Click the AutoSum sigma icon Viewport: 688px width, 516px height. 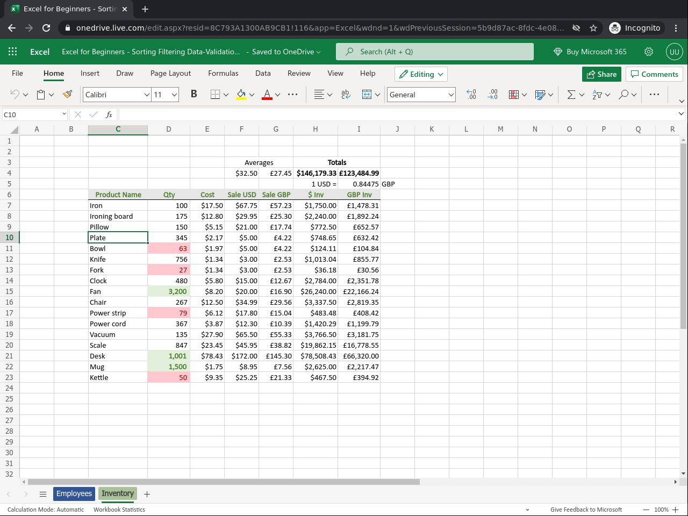pyautogui.click(x=571, y=94)
